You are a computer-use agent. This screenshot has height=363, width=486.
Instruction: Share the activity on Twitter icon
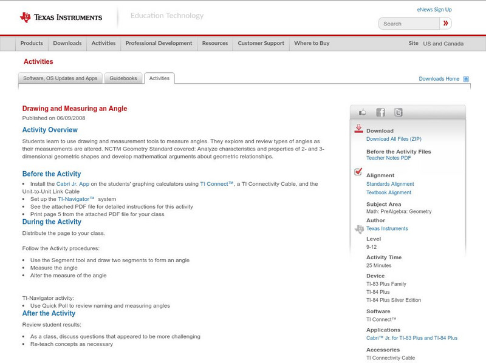point(399,112)
